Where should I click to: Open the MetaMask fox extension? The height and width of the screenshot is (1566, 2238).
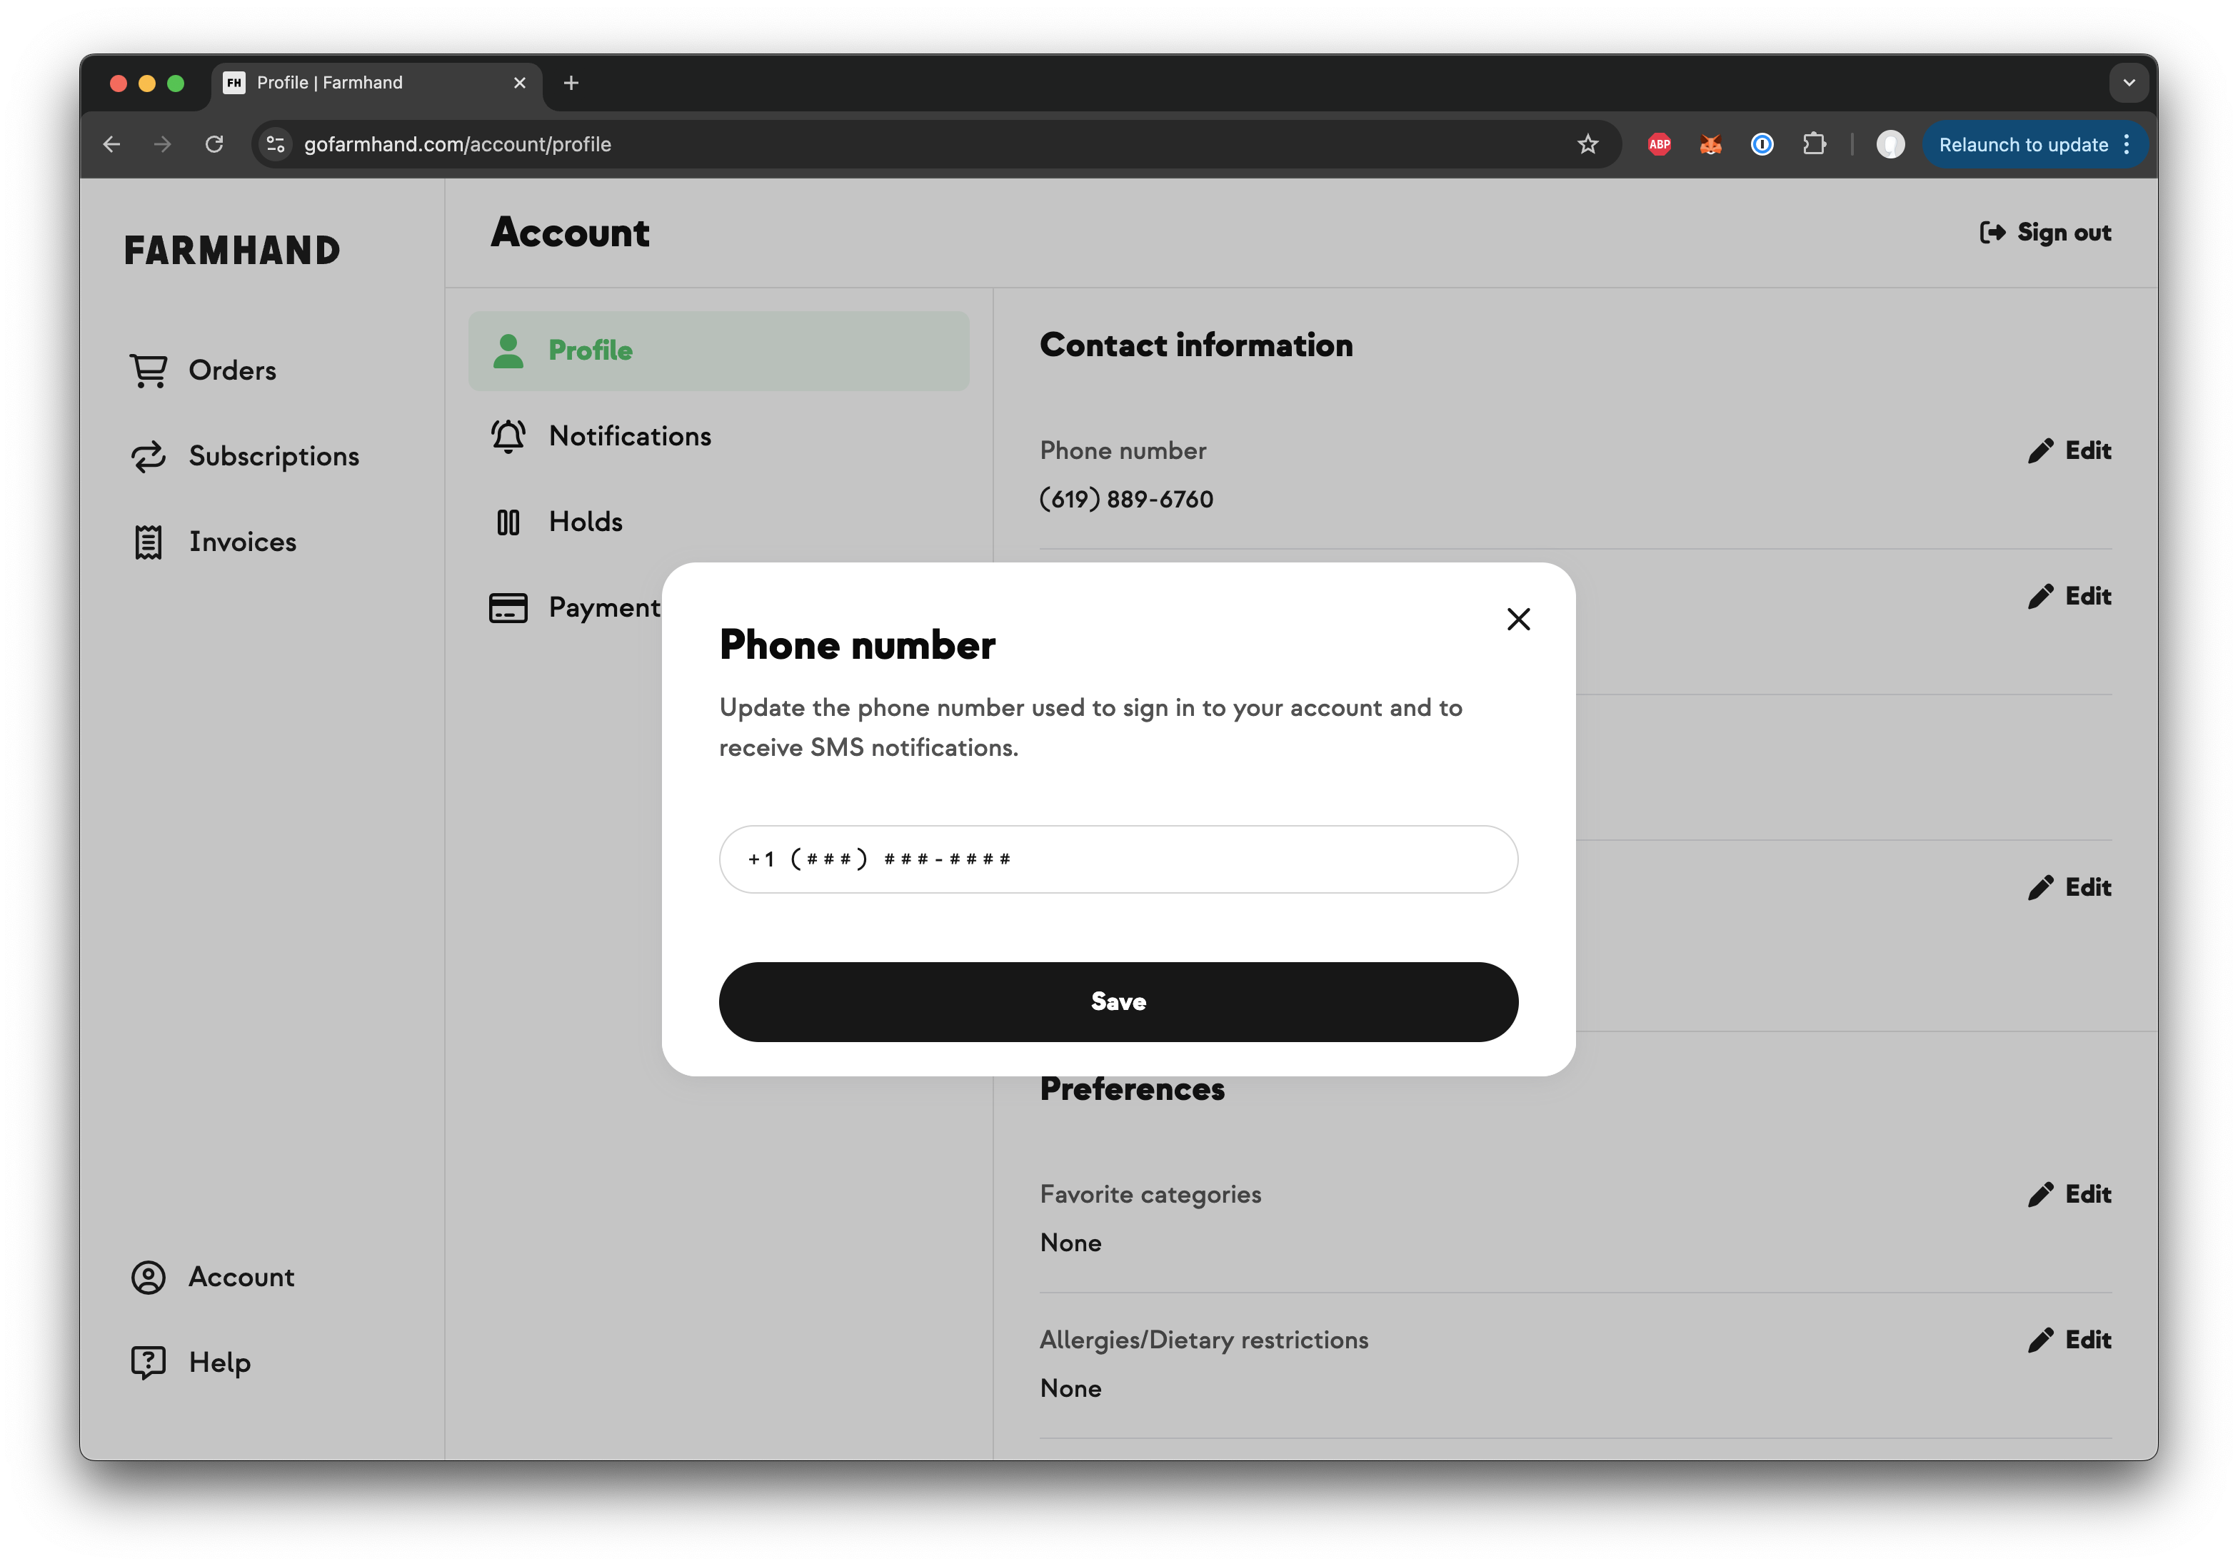pyautogui.click(x=1711, y=144)
